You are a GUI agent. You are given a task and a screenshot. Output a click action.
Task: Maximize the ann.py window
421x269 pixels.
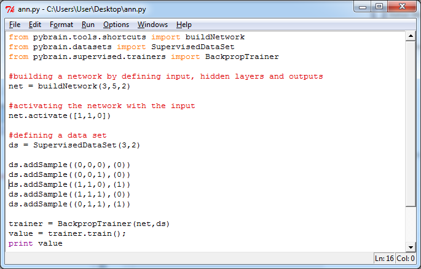pos(379,7)
